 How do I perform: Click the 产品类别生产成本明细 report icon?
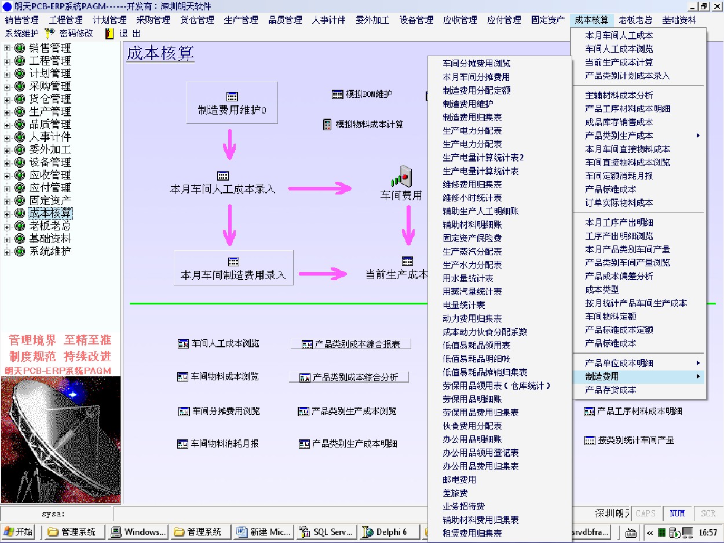point(304,444)
